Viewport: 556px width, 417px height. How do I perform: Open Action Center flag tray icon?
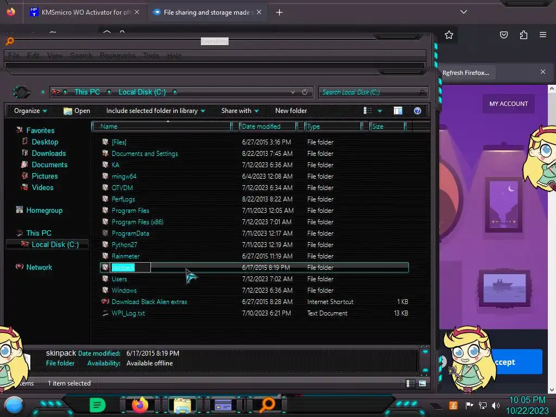click(x=469, y=405)
